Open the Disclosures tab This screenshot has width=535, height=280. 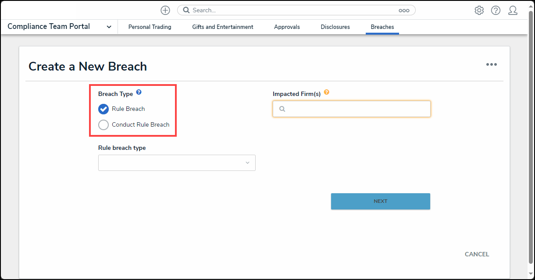[x=335, y=27]
